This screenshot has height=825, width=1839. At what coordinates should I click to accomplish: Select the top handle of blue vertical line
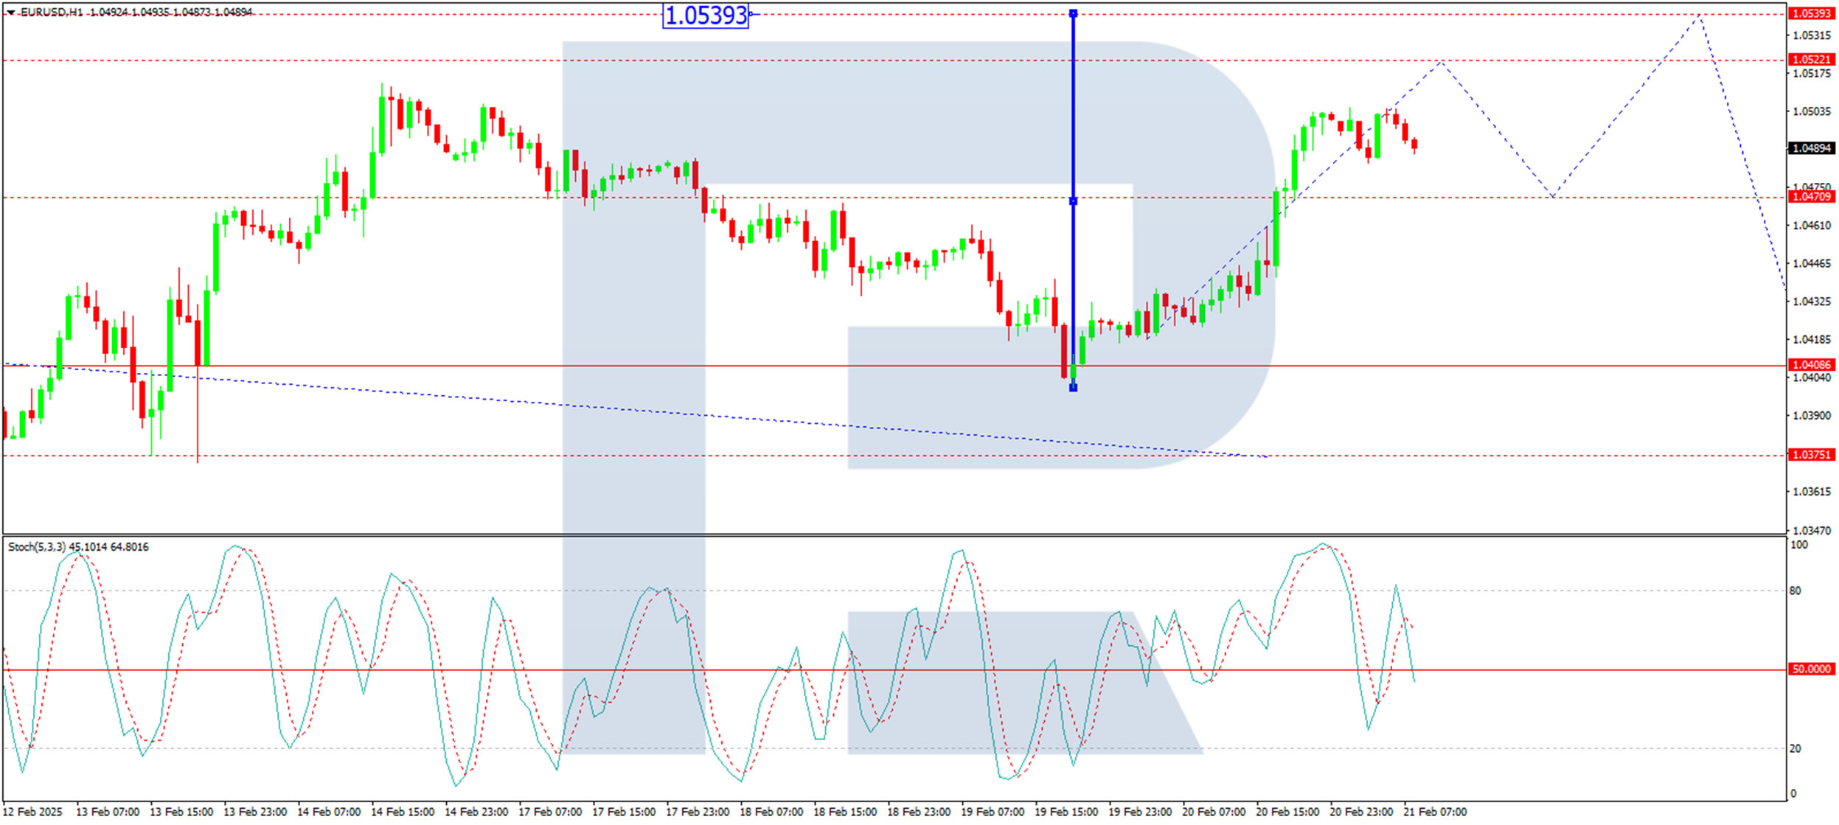1073,13
